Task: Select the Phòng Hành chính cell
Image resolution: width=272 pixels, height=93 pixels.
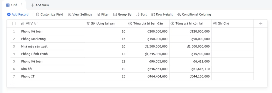Action: point(52,54)
